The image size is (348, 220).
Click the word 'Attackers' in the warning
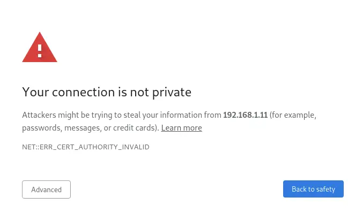[x=39, y=115]
